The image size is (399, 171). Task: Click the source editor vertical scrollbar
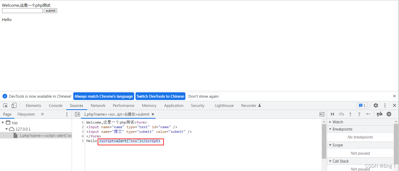point(324,141)
